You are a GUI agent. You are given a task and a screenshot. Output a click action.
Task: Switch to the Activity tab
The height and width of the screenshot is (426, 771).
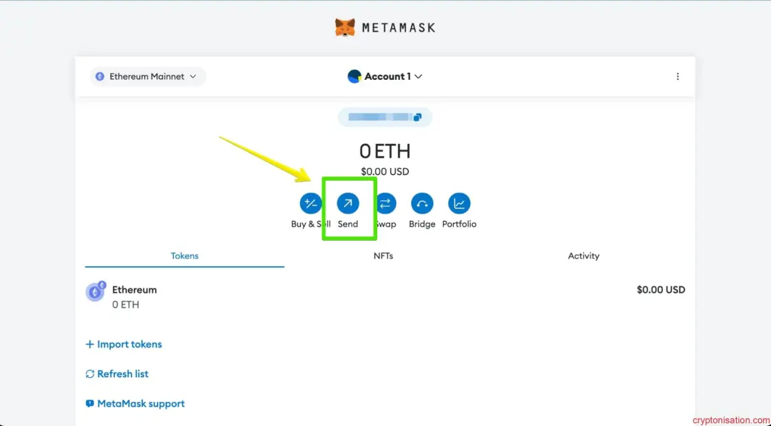584,256
